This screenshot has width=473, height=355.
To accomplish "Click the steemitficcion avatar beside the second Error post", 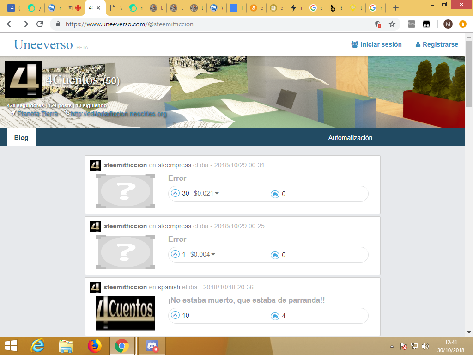I will [x=95, y=226].
